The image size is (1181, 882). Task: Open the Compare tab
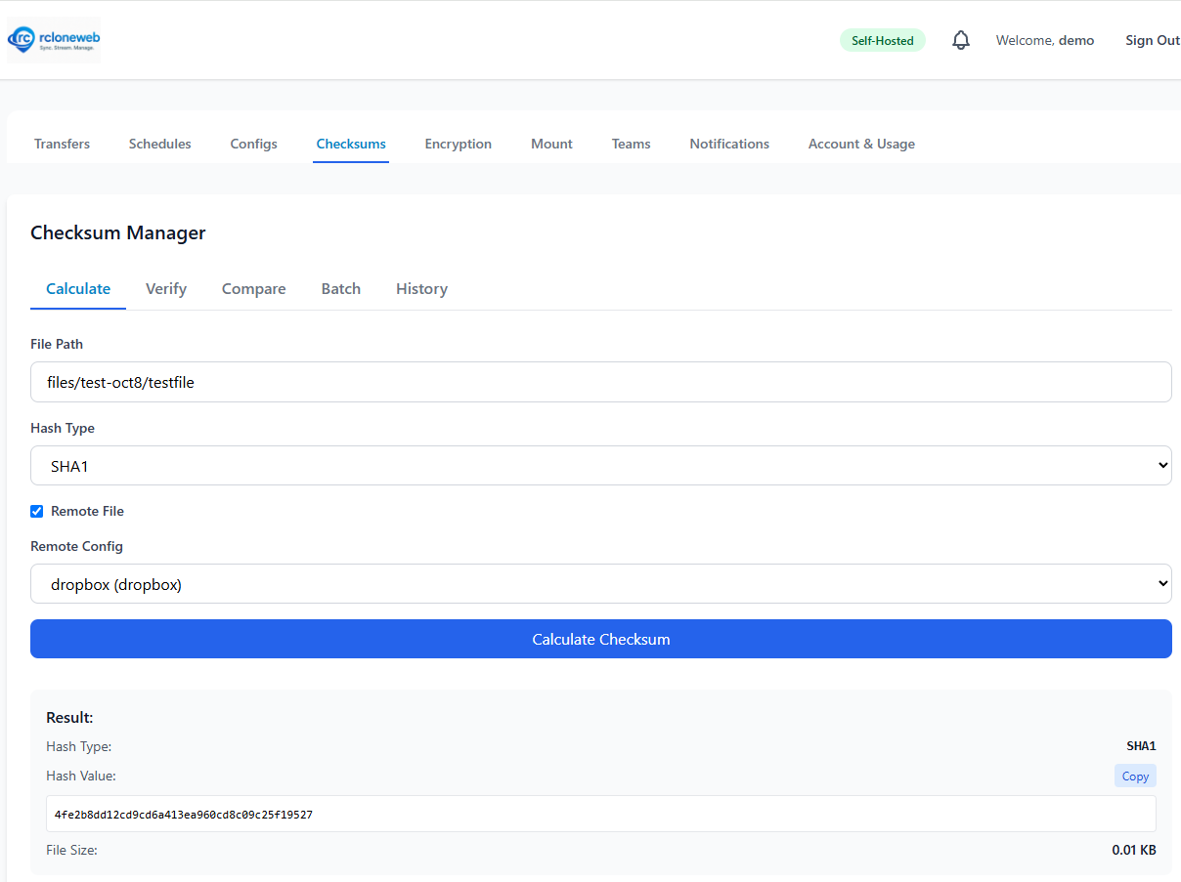pyautogui.click(x=253, y=289)
